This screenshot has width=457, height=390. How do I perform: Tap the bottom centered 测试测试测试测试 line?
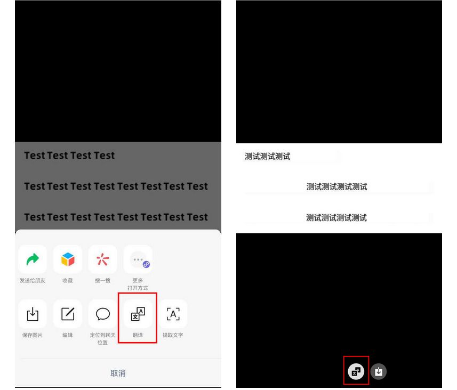(336, 217)
